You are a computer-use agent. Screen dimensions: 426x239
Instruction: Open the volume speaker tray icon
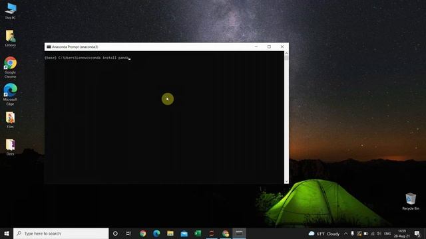[x=379, y=234]
